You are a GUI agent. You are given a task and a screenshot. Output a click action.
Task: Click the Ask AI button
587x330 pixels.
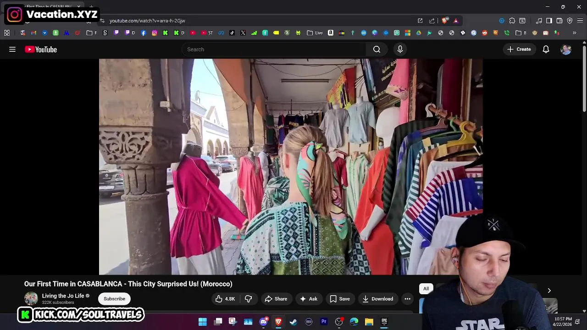tap(309, 299)
